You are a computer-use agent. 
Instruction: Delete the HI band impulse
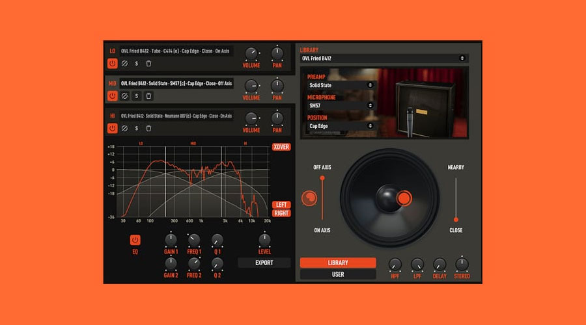tap(148, 128)
